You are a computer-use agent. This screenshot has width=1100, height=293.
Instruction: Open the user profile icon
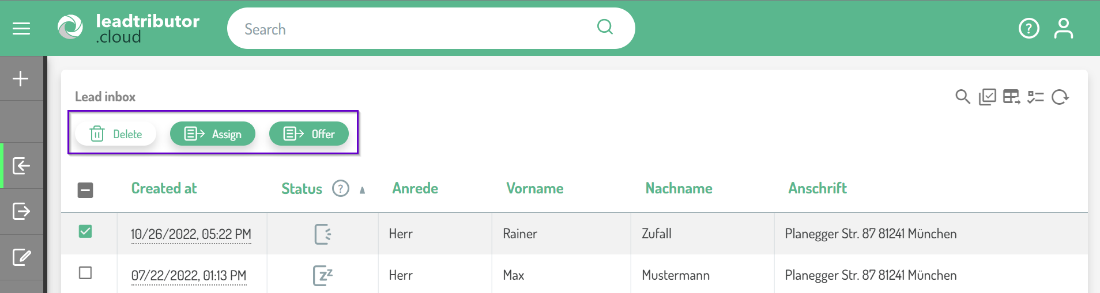(1063, 28)
